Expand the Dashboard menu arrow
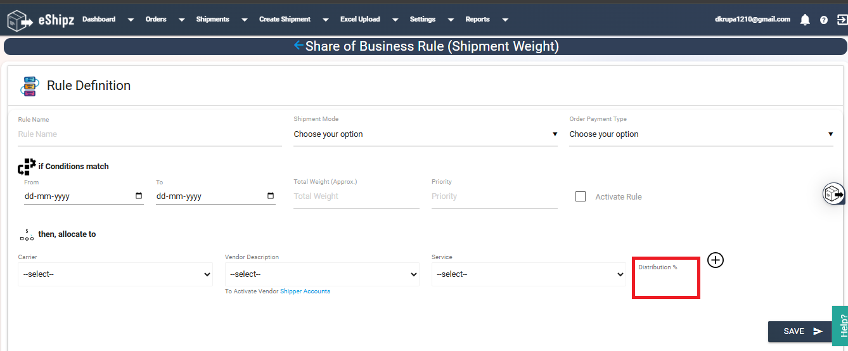The width and height of the screenshot is (848, 351). [x=131, y=20]
